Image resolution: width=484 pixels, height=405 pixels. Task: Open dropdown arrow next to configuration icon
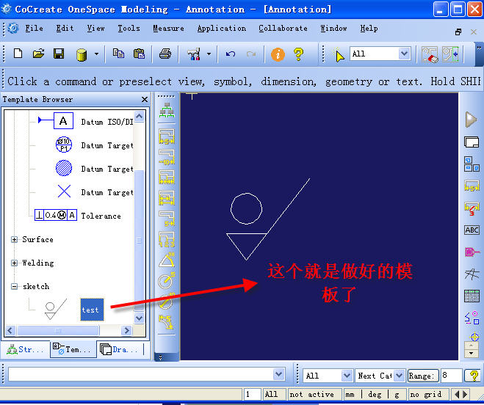(209, 54)
